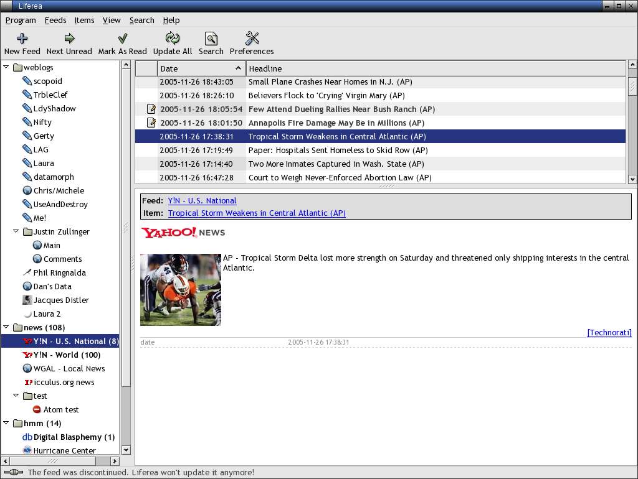Collapse the hmm folder
The height and width of the screenshot is (479, 638).
6,423
